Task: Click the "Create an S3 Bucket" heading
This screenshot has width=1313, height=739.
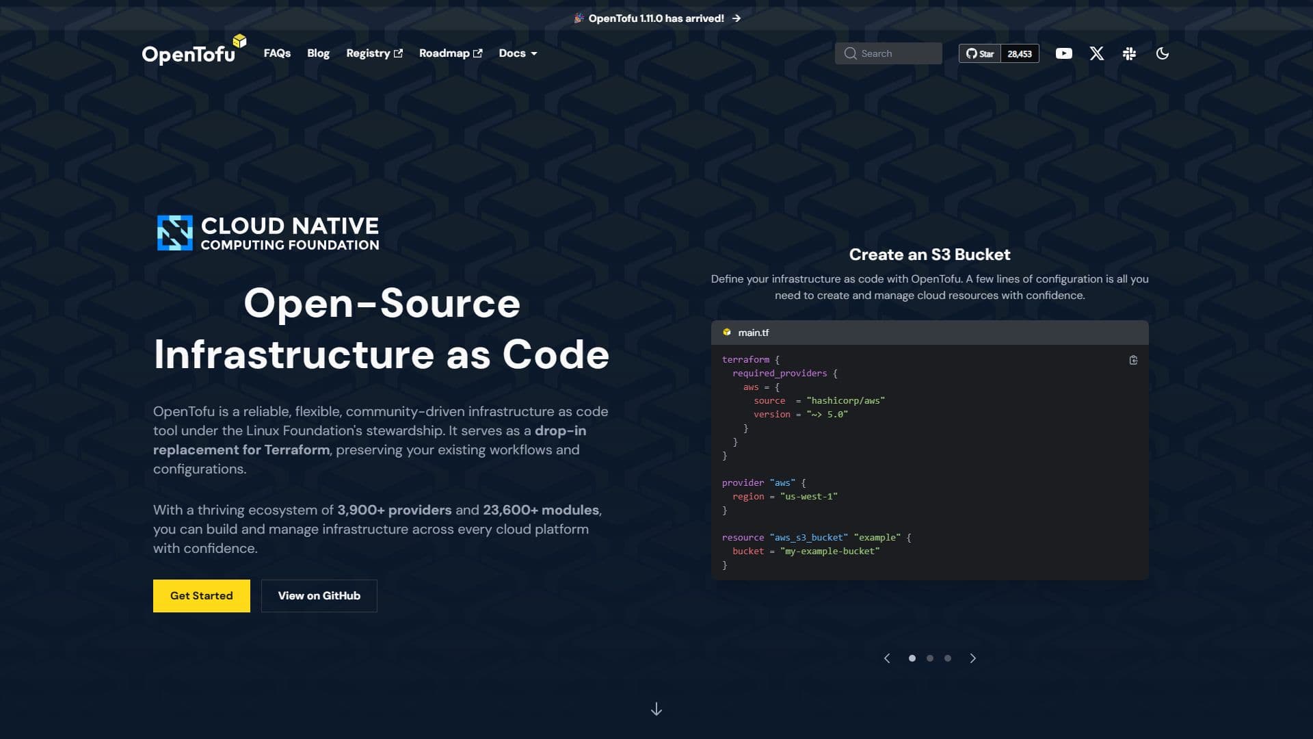Action: (929, 255)
